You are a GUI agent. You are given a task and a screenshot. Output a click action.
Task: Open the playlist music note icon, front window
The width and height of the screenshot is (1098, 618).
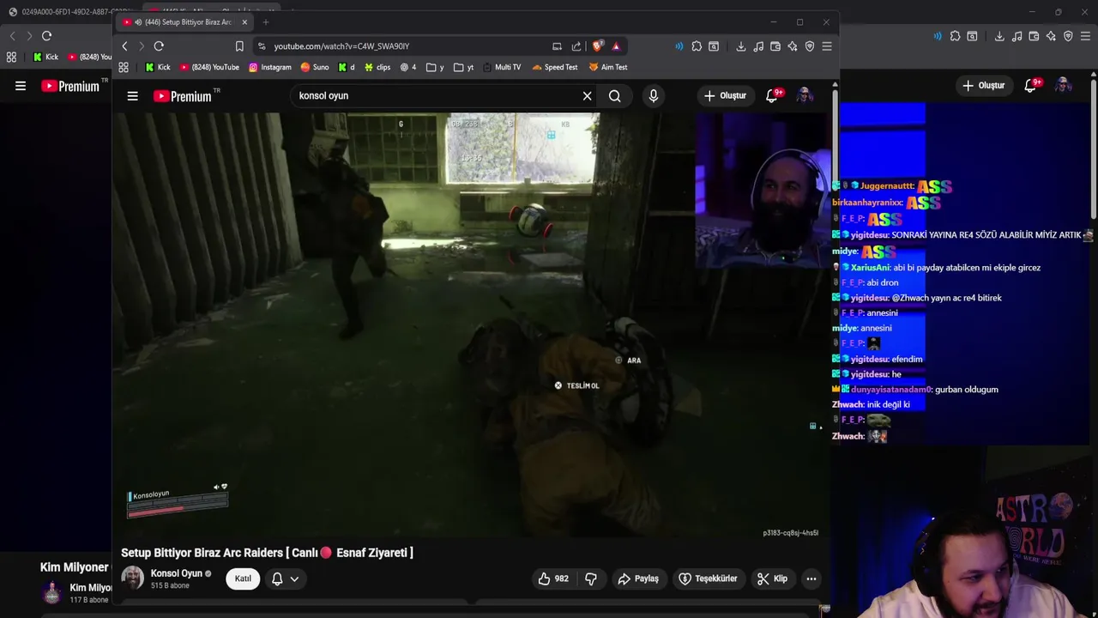758,46
